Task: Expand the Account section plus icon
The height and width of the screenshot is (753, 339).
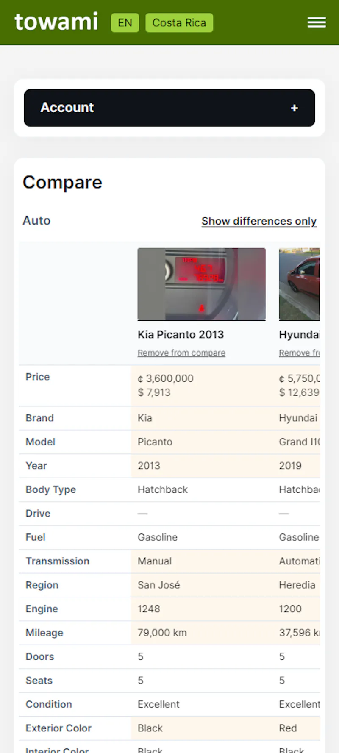Action: pyautogui.click(x=295, y=108)
